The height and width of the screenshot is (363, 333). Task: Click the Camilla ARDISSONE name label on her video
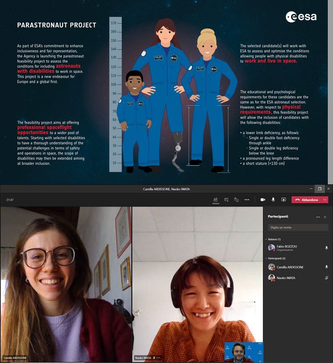click(x=15, y=358)
